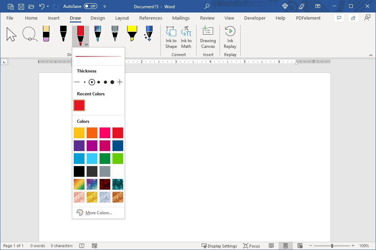This screenshot has height=250, width=376.
Task: Select the galaxy pen tool
Action: [97, 34]
